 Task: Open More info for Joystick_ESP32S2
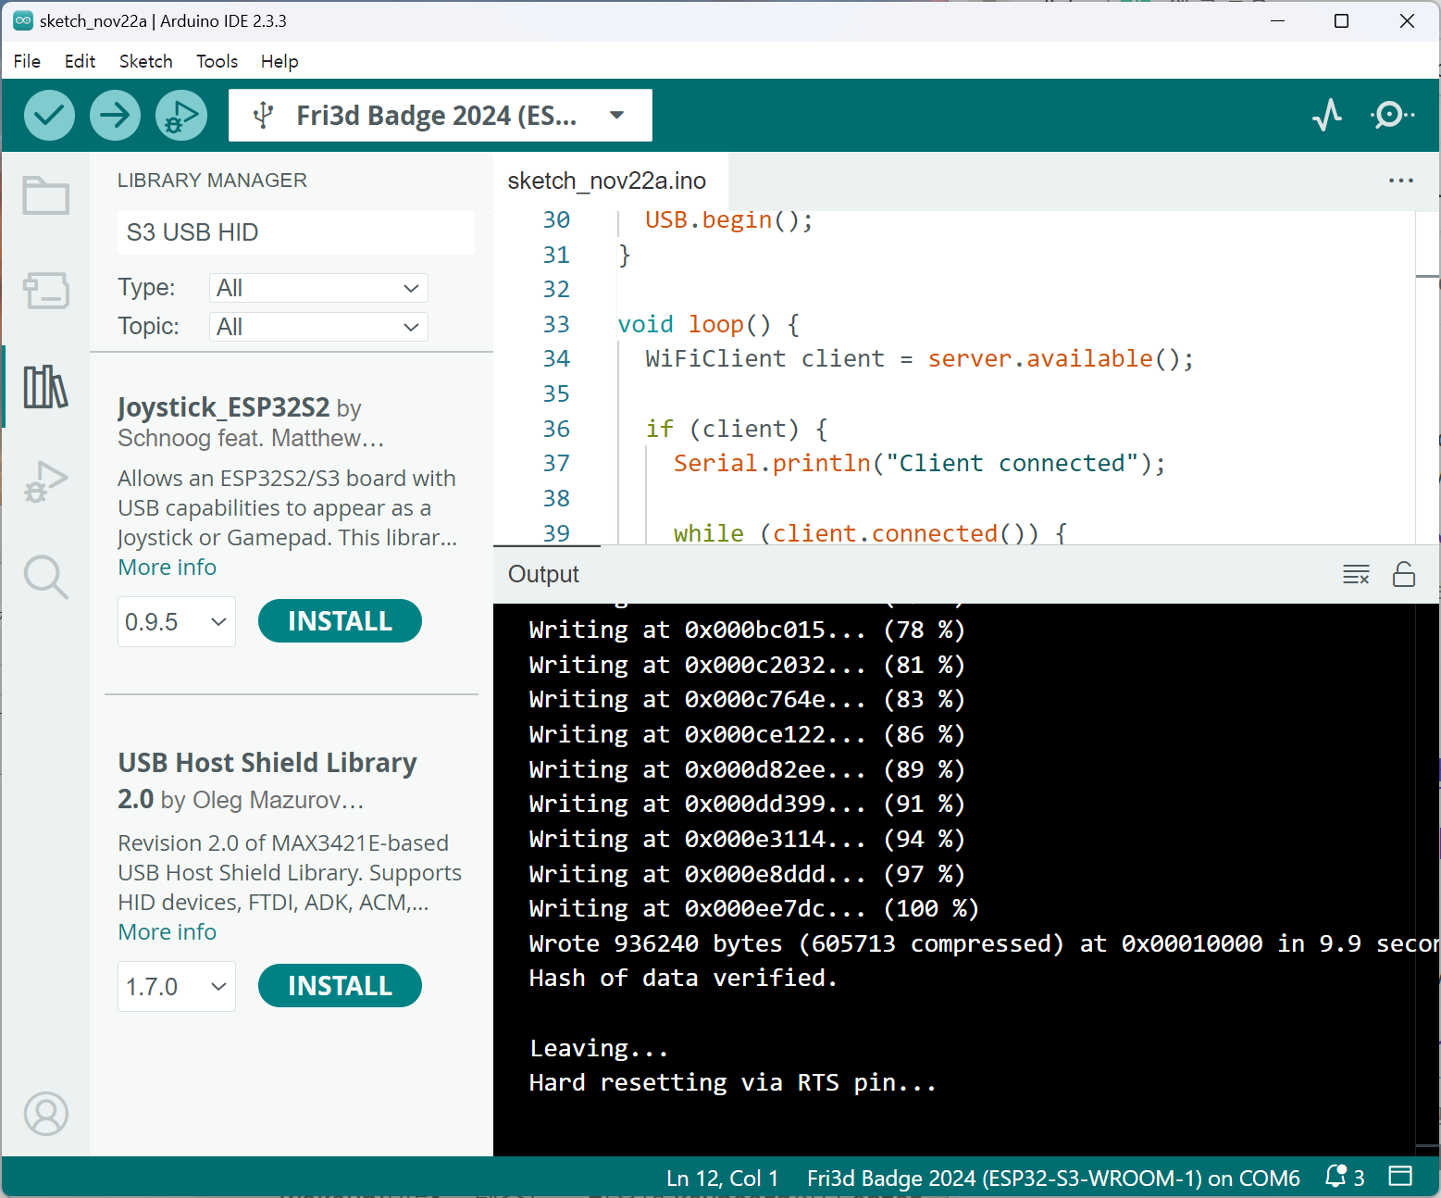[x=168, y=568]
